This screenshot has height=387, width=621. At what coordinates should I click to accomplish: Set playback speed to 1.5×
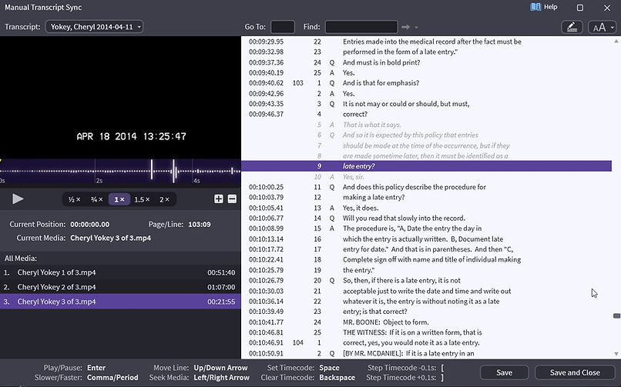click(x=142, y=199)
